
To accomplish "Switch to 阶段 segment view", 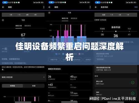I will pyautogui.click(x=34, y=86).
